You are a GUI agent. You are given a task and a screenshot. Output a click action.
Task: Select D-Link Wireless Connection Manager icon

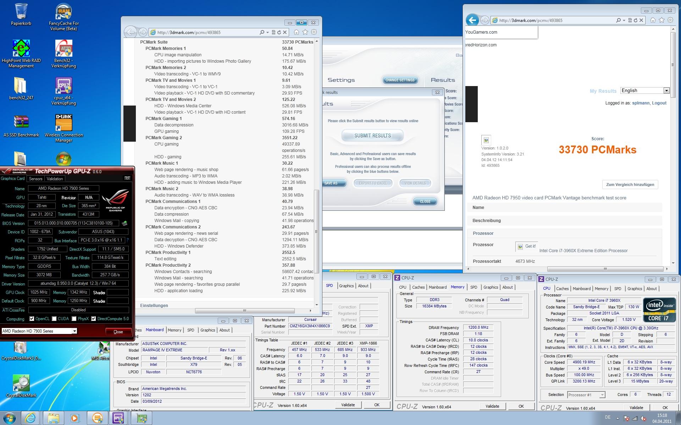tap(64, 128)
